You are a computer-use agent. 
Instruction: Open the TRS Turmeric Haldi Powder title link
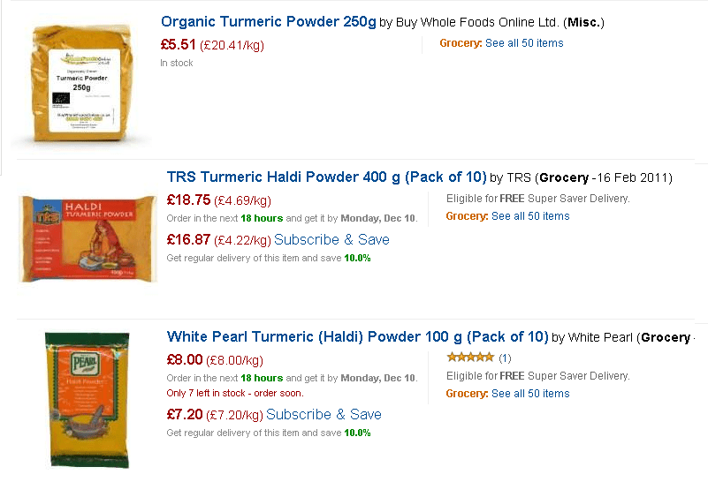[326, 177]
